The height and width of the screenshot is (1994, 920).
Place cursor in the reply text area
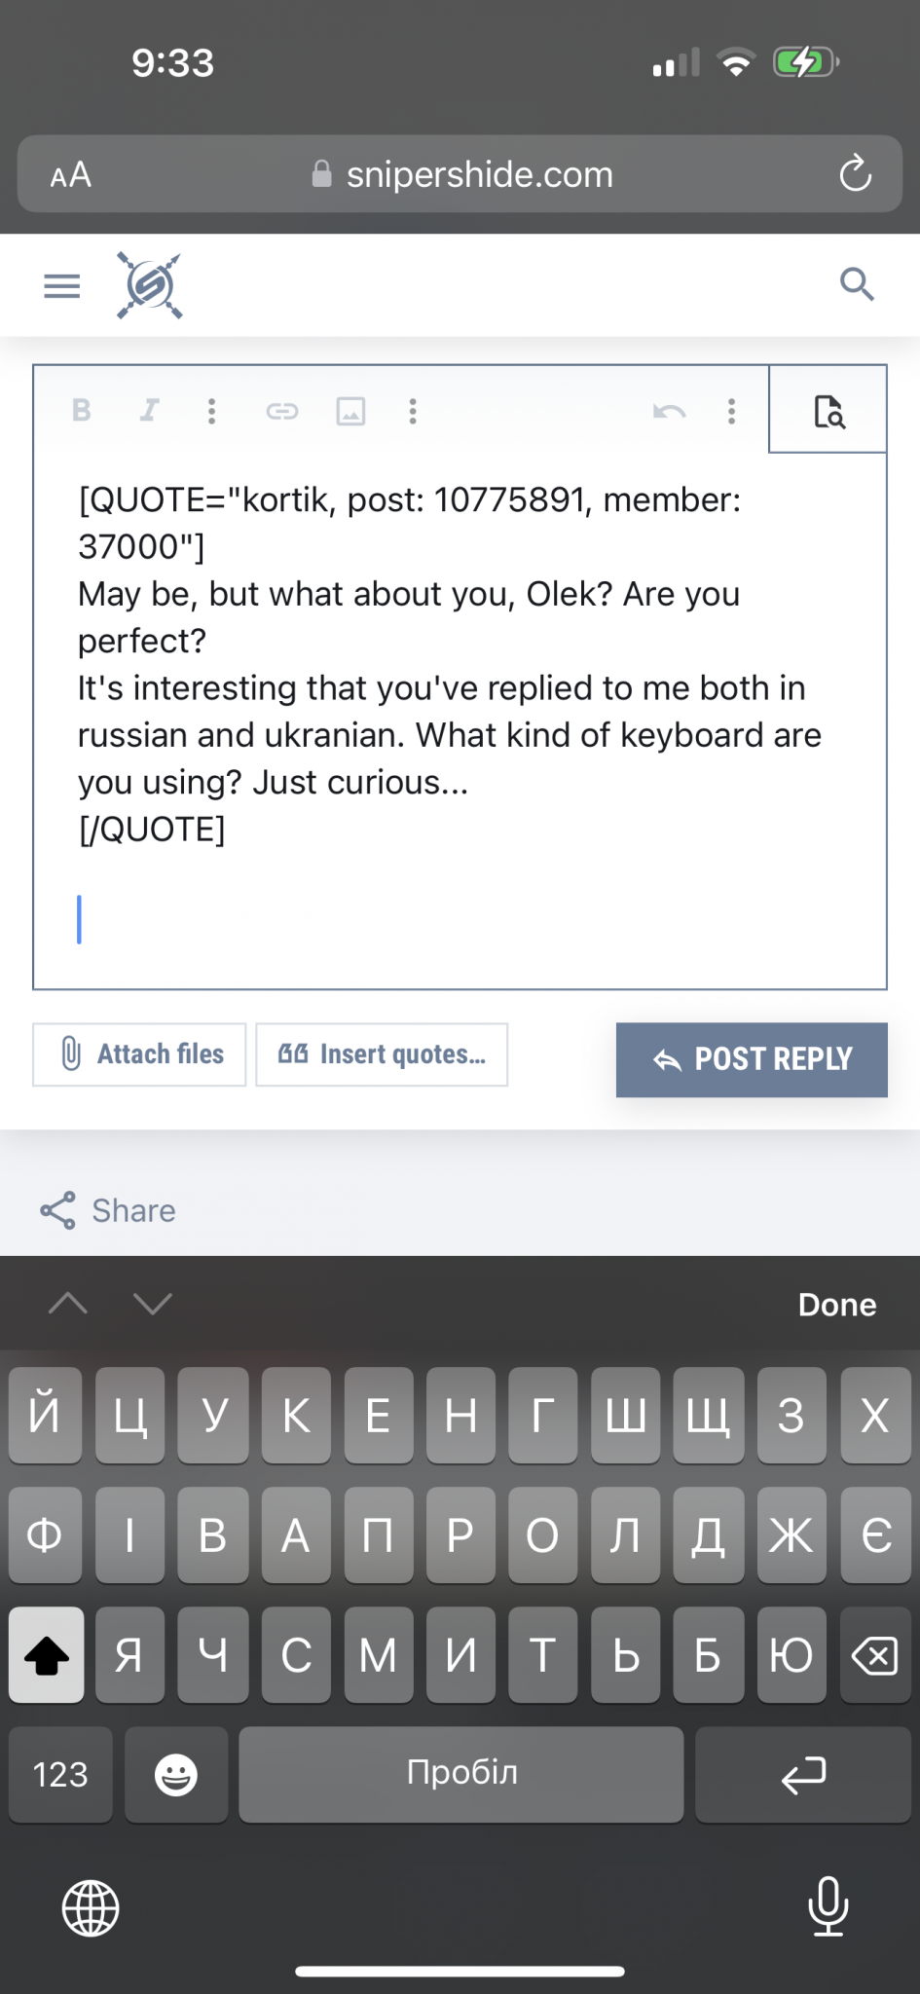(458, 915)
